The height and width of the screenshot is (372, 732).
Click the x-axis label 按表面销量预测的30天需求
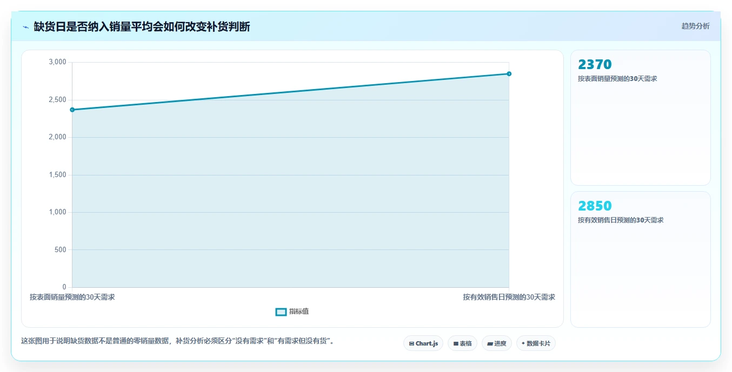coord(72,297)
